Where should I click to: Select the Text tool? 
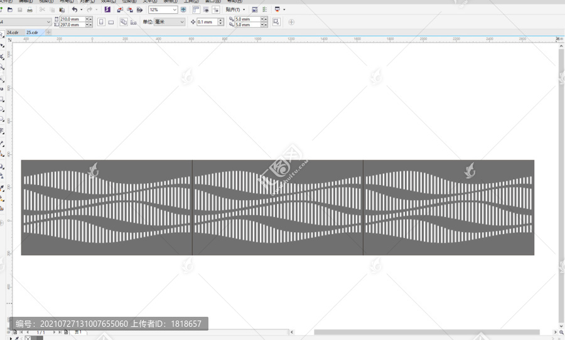pyautogui.click(x=2, y=130)
